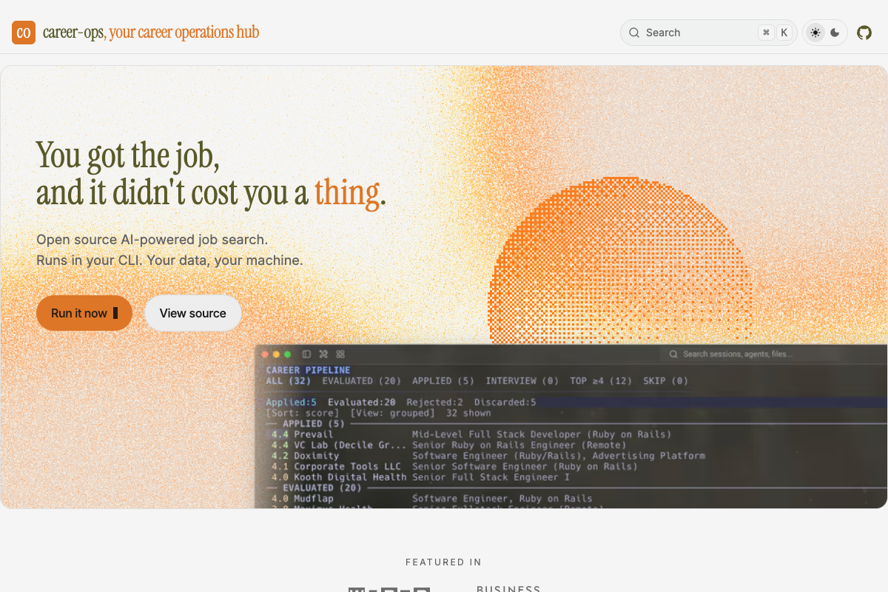Click the grid icon in terminal title bar
The image size is (888, 592).
tap(340, 354)
